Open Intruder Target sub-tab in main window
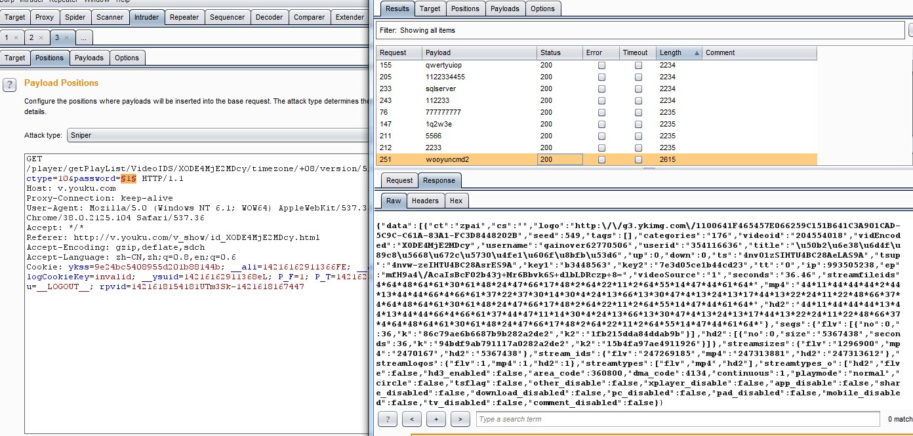 (15, 58)
